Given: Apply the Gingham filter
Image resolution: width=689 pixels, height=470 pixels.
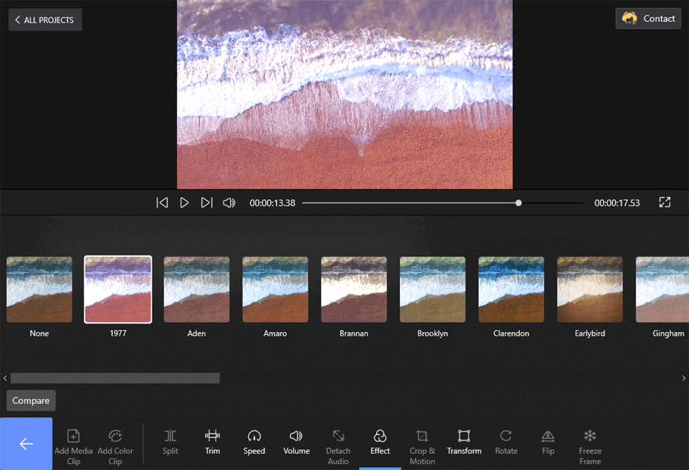Looking at the screenshot, I should pos(662,290).
